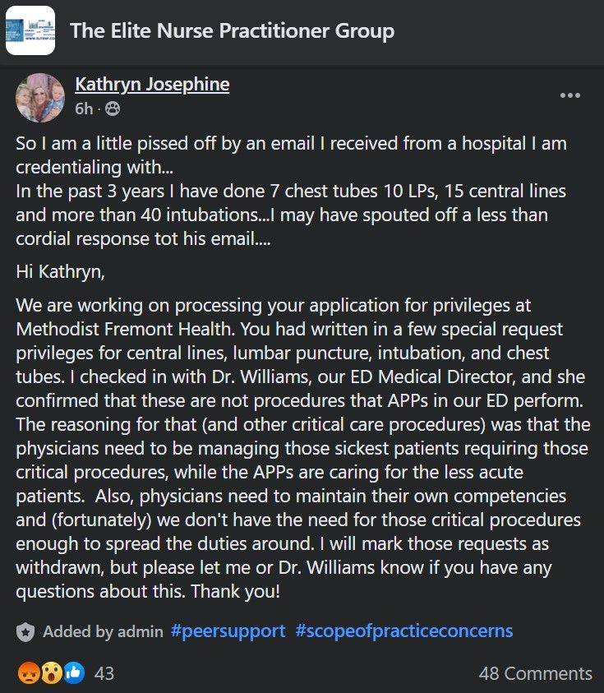
Task: Click the angry reaction emoji
Action: point(29,672)
